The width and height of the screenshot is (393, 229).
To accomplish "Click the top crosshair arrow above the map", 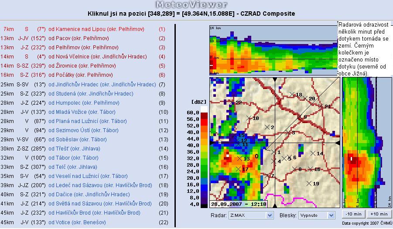I will [275, 79].
